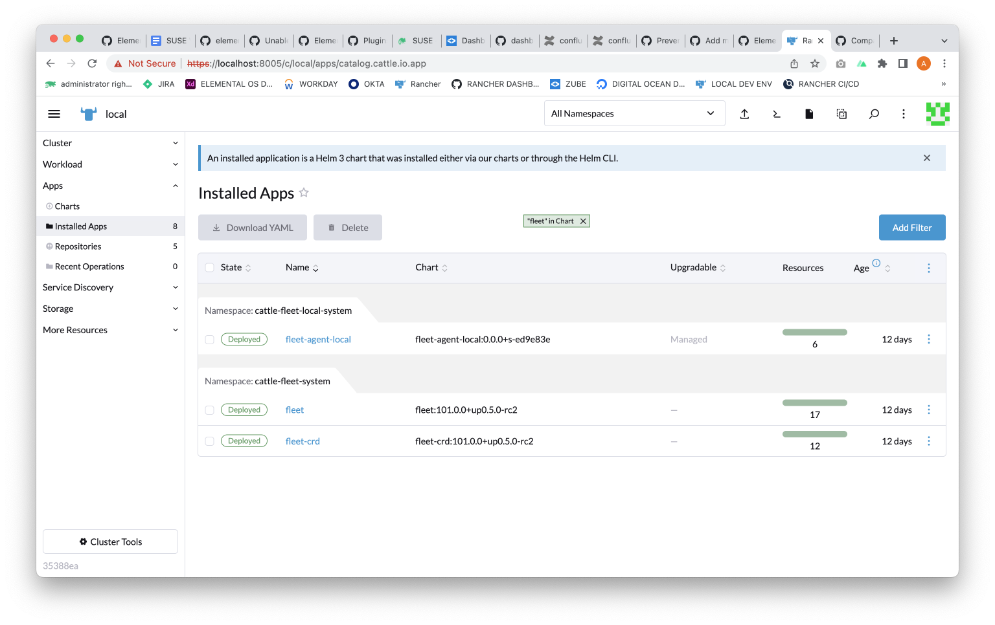Switch to the Comp browser tab

pos(855,41)
